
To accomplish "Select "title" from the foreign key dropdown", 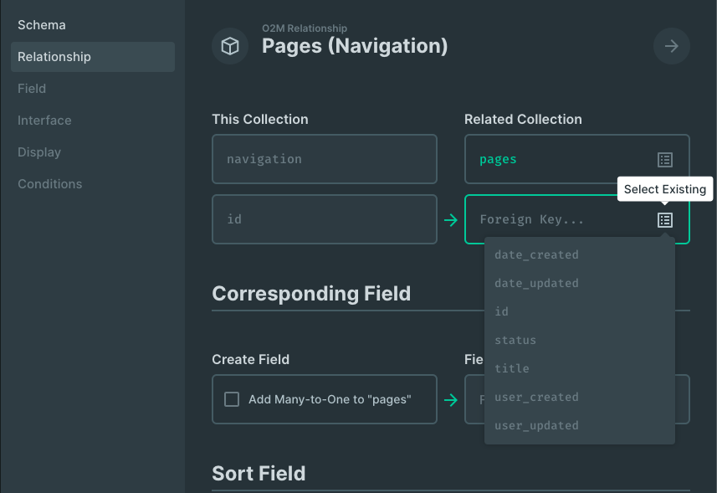I will click(511, 368).
